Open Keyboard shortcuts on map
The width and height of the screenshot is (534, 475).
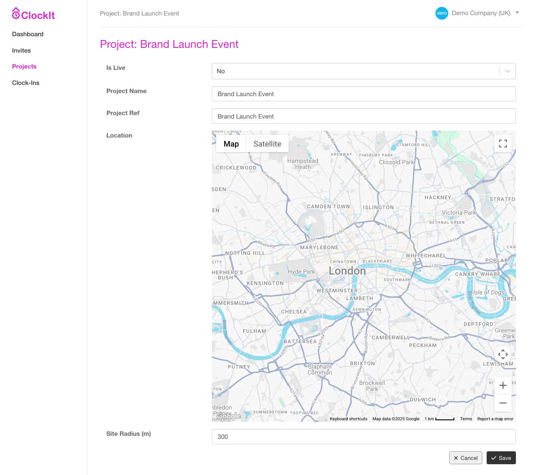pyautogui.click(x=348, y=419)
